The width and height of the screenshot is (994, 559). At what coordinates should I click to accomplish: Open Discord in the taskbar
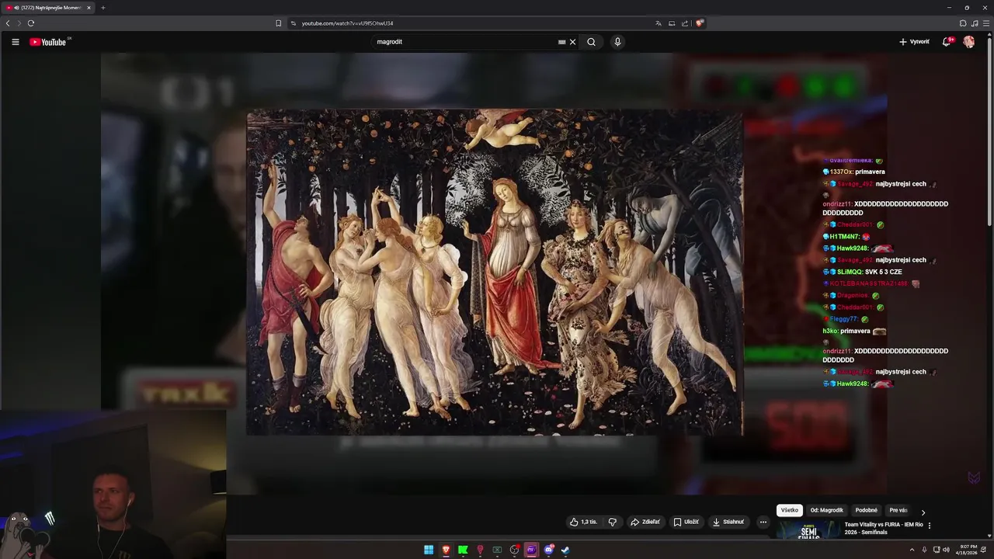click(x=548, y=550)
